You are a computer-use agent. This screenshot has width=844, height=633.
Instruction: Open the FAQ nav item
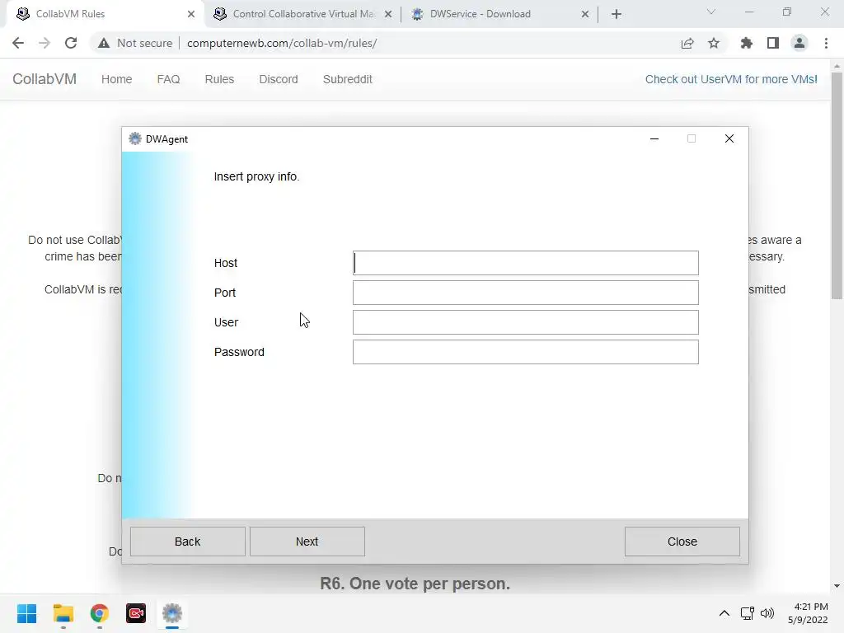point(168,79)
